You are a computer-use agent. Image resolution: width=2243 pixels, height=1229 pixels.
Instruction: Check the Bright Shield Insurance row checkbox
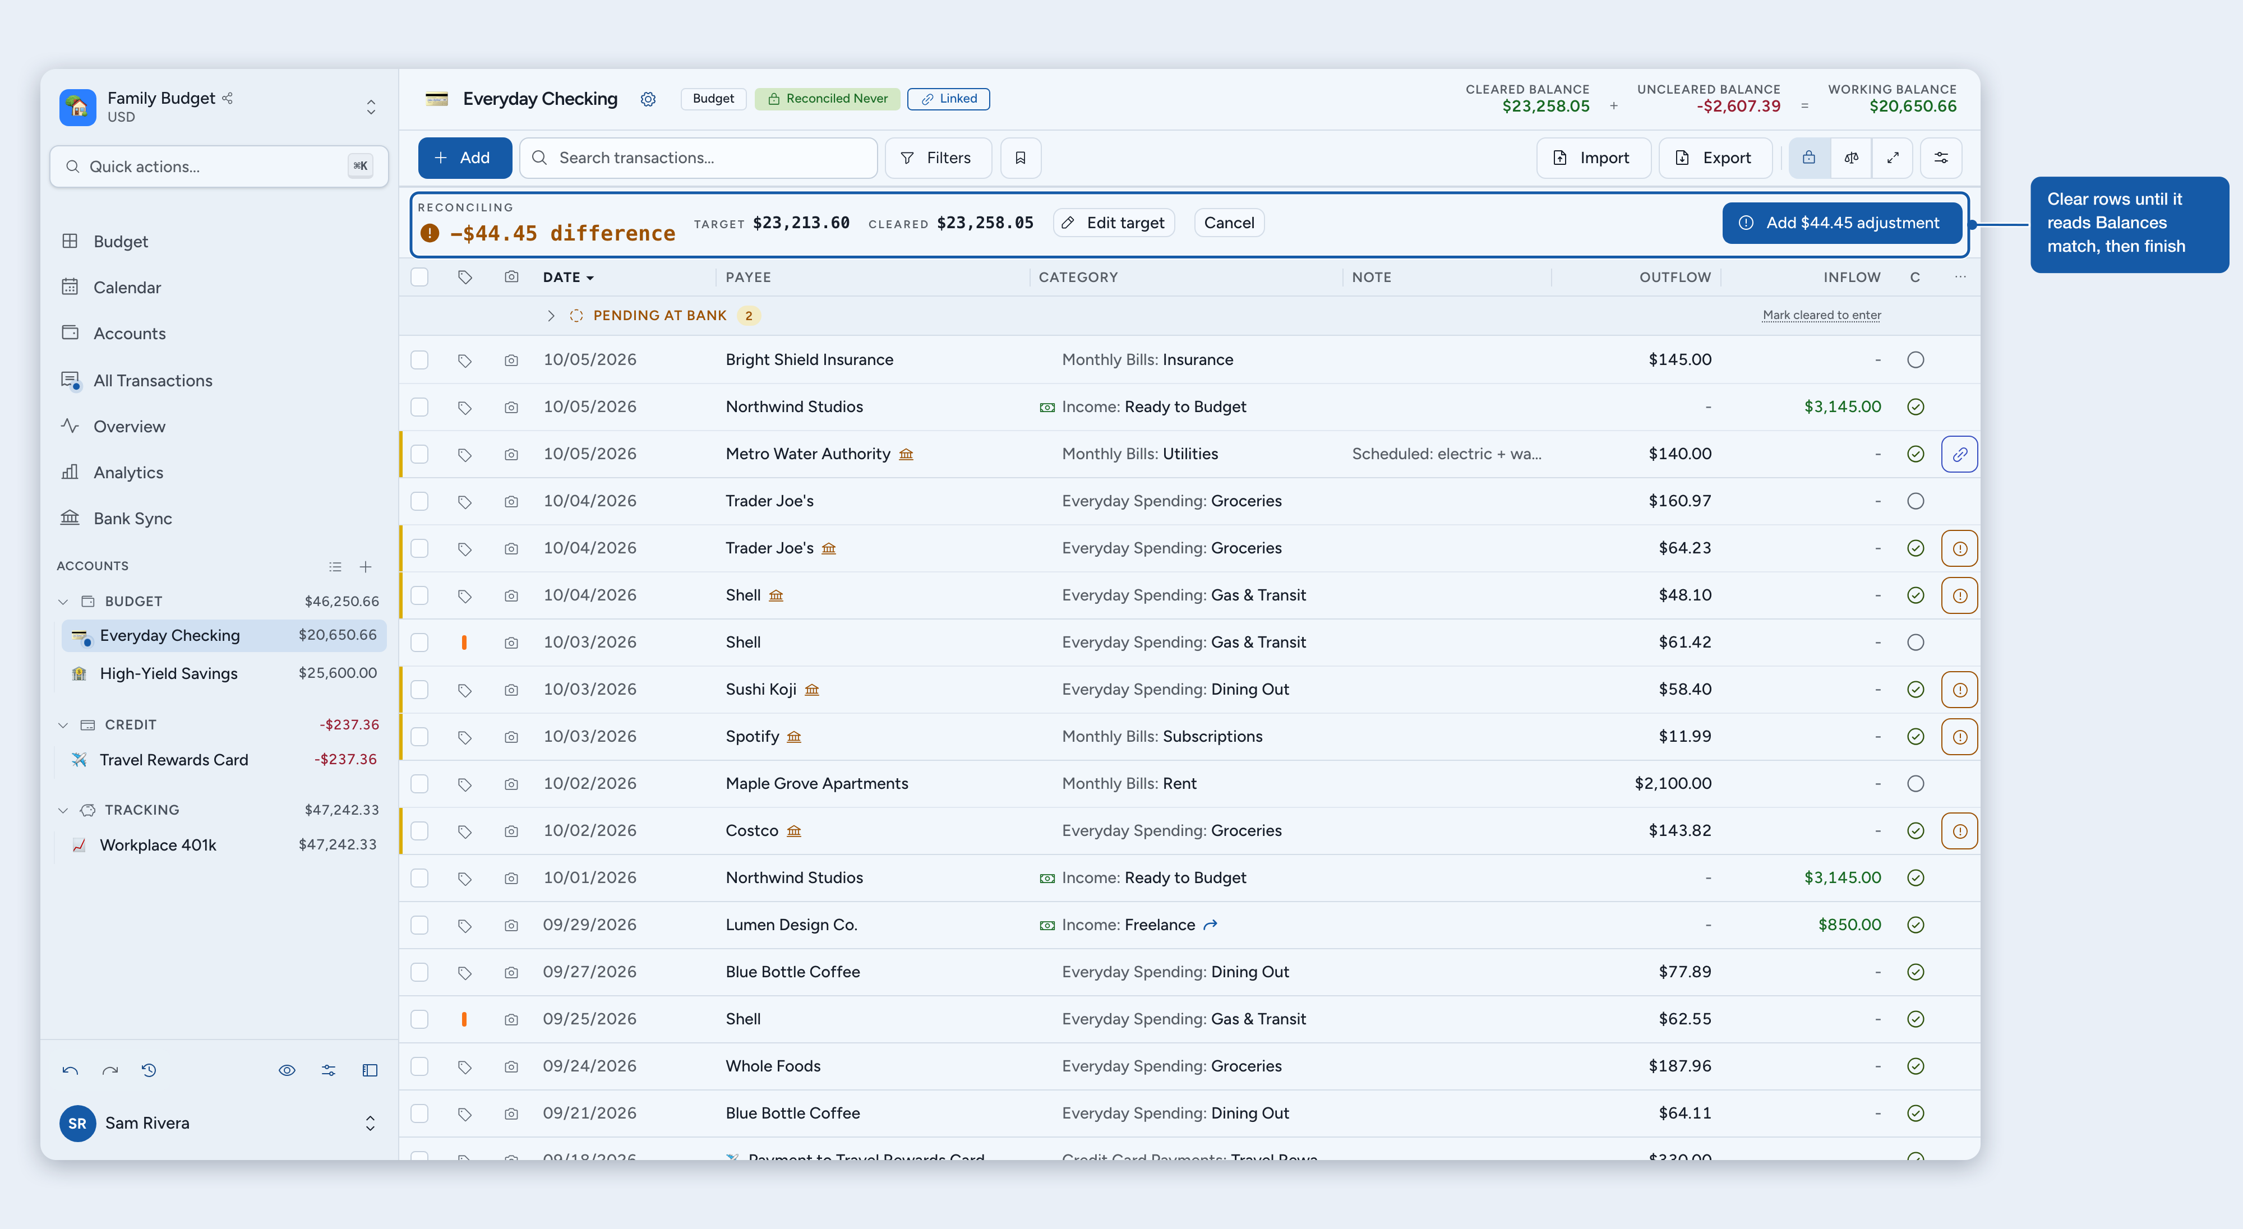pos(419,361)
